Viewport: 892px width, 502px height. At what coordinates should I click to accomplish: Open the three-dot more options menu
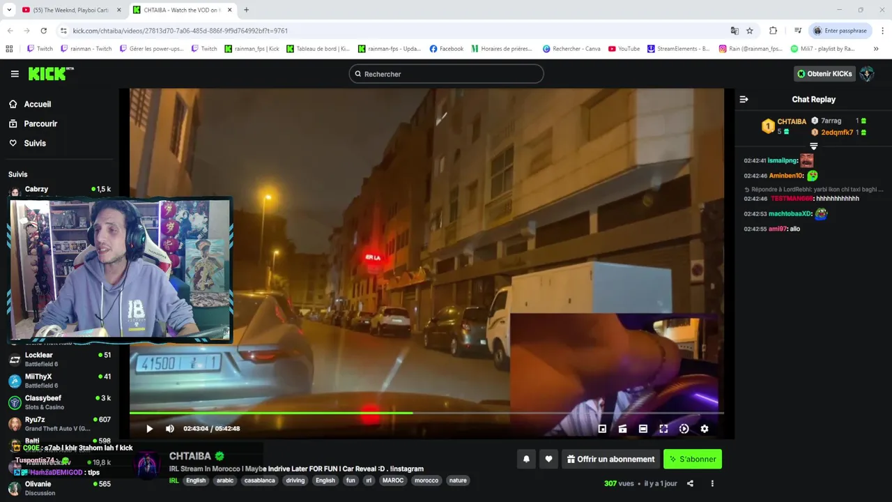[x=712, y=483]
